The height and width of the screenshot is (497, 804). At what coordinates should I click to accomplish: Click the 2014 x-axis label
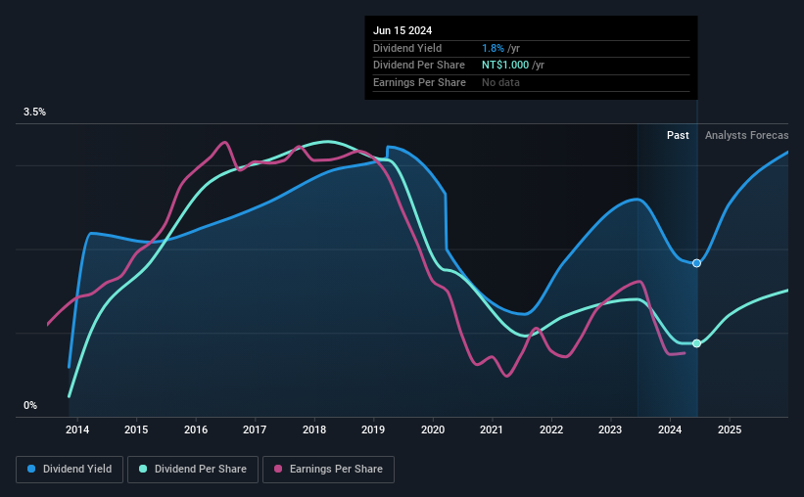click(77, 429)
